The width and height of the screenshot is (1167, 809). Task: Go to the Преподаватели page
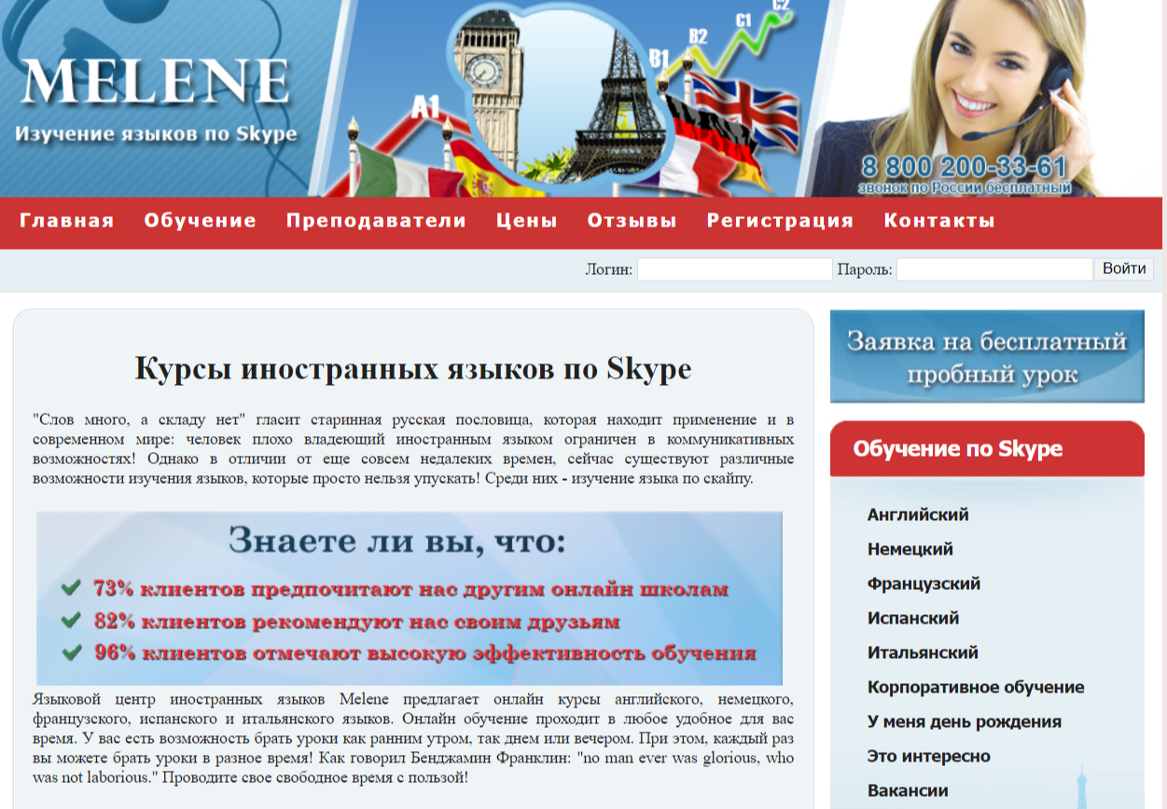coord(376,221)
